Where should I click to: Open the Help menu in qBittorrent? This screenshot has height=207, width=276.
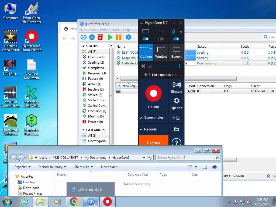[126, 30]
